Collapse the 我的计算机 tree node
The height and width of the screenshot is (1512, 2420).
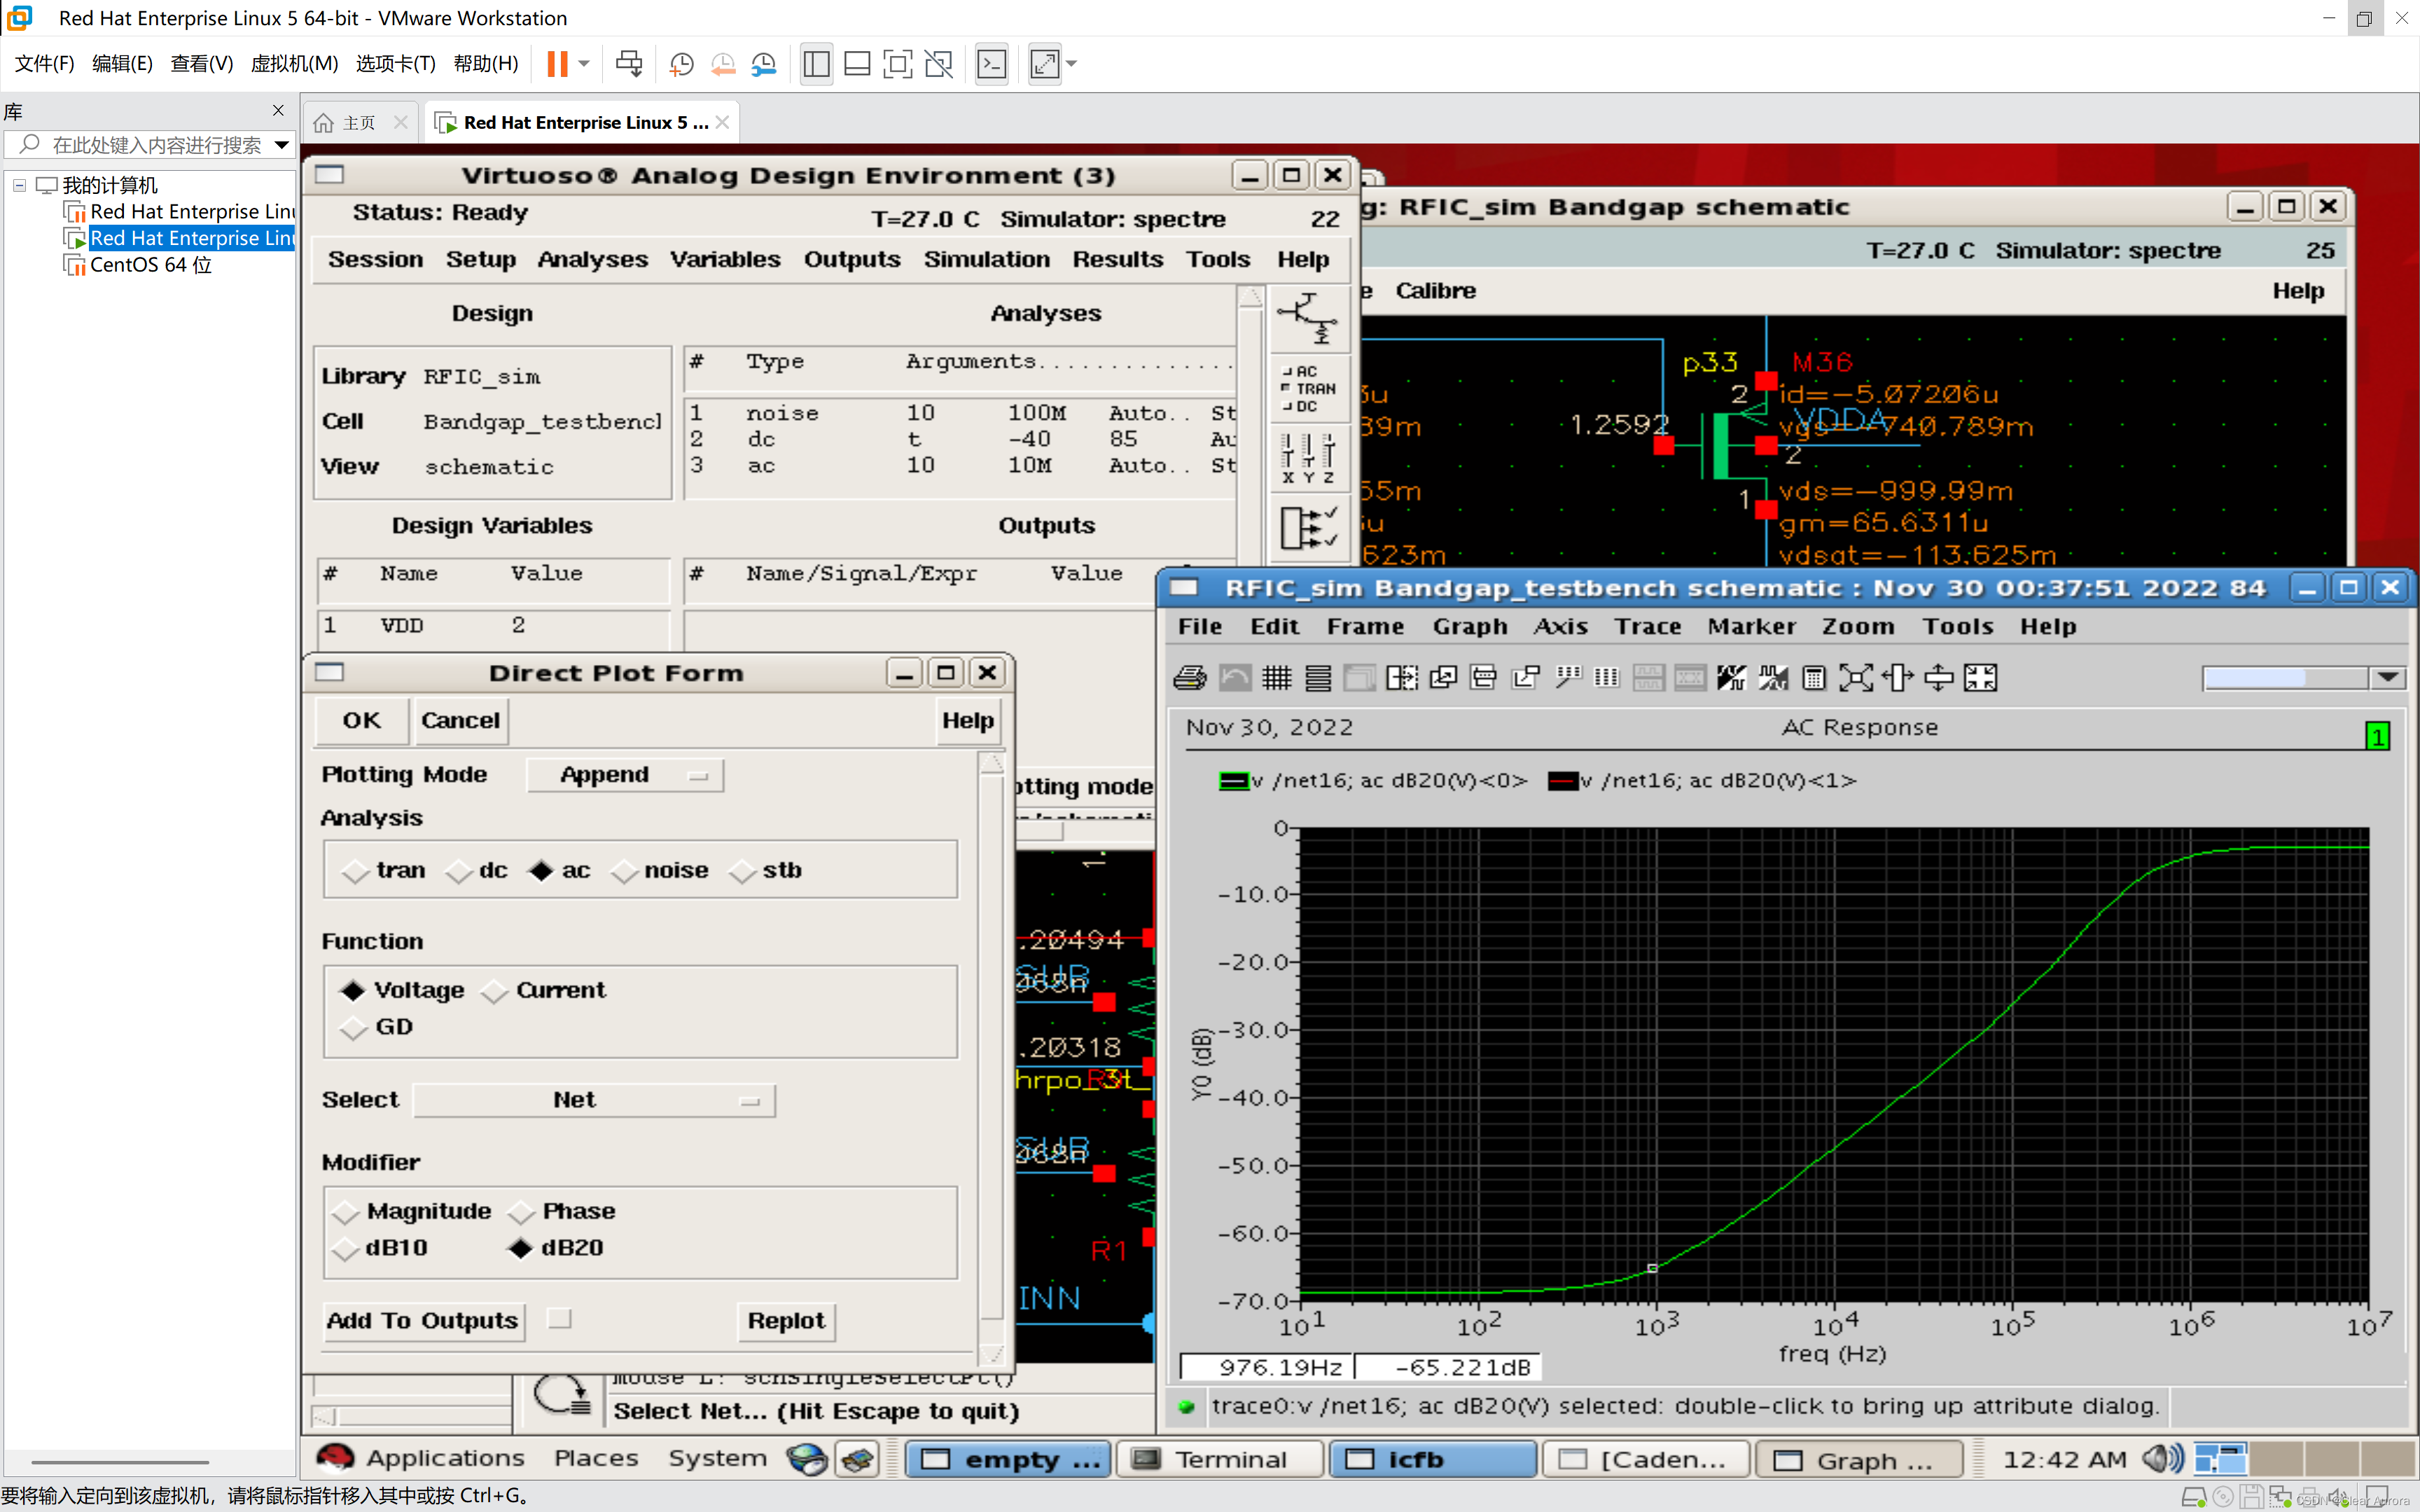click(x=19, y=185)
